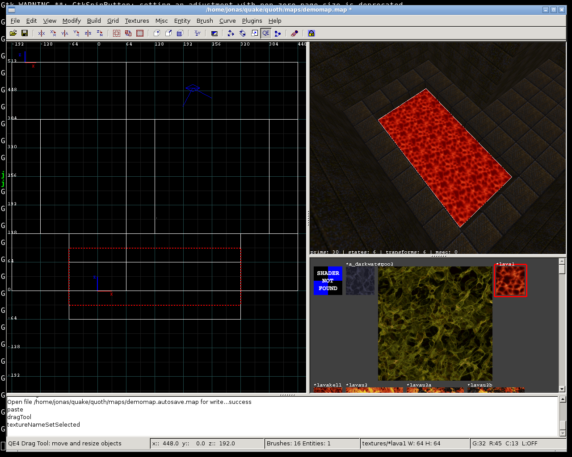The height and width of the screenshot is (457, 572).
Task: Choose the *lavau2a texture
Action: [x=435, y=390]
